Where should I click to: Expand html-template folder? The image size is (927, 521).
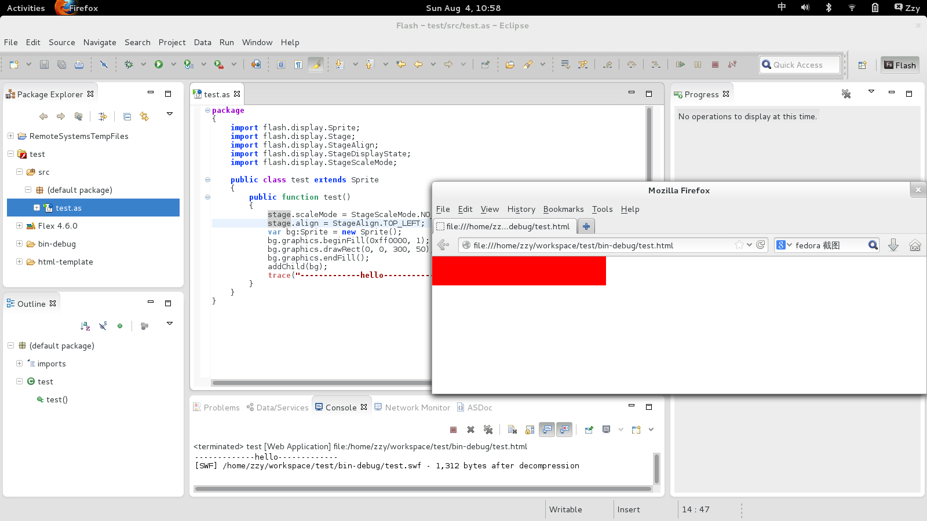click(19, 262)
